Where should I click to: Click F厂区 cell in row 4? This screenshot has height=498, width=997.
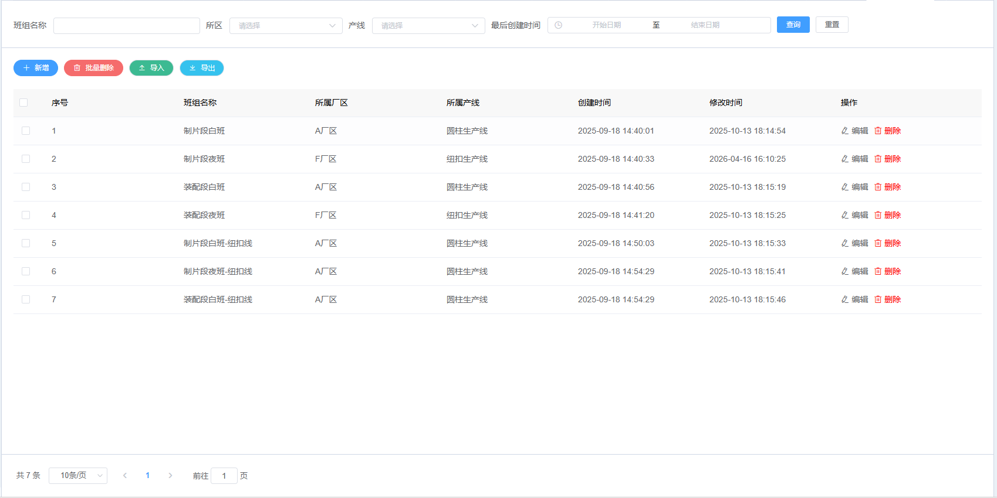326,215
